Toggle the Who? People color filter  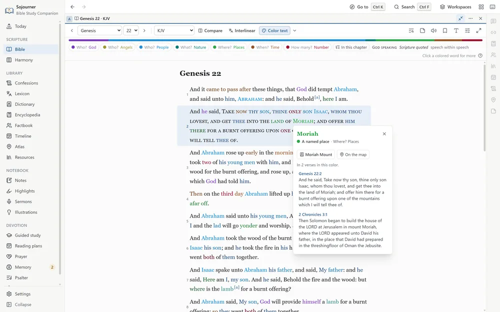pyautogui.click(x=154, y=47)
